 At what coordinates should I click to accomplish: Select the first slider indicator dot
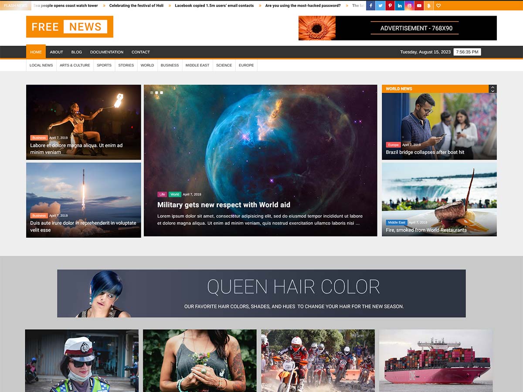coord(152,93)
